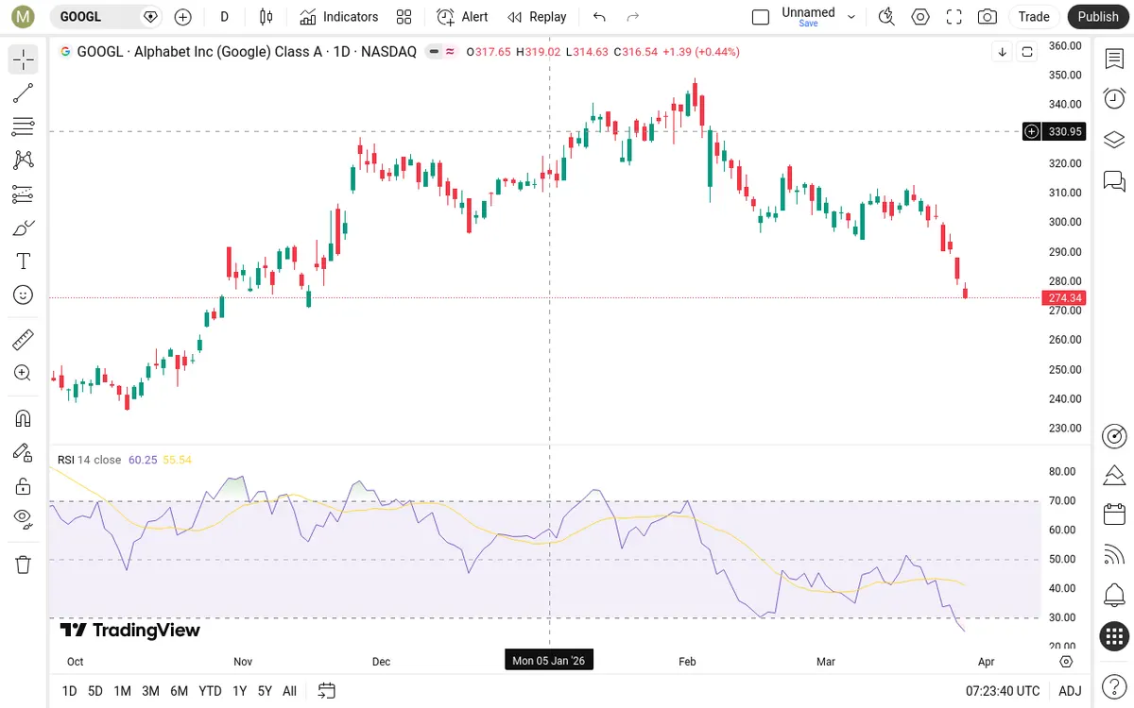Open indicator templates grid

tap(404, 17)
